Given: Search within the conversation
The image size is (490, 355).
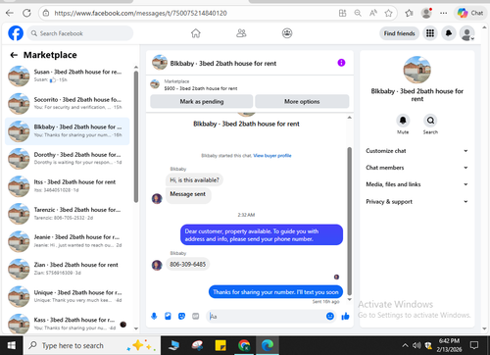Looking at the screenshot, I should tap(430, 121).
